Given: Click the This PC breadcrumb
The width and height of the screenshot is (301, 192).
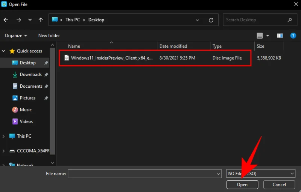Looking at the screenshot, I should point(73,20).
